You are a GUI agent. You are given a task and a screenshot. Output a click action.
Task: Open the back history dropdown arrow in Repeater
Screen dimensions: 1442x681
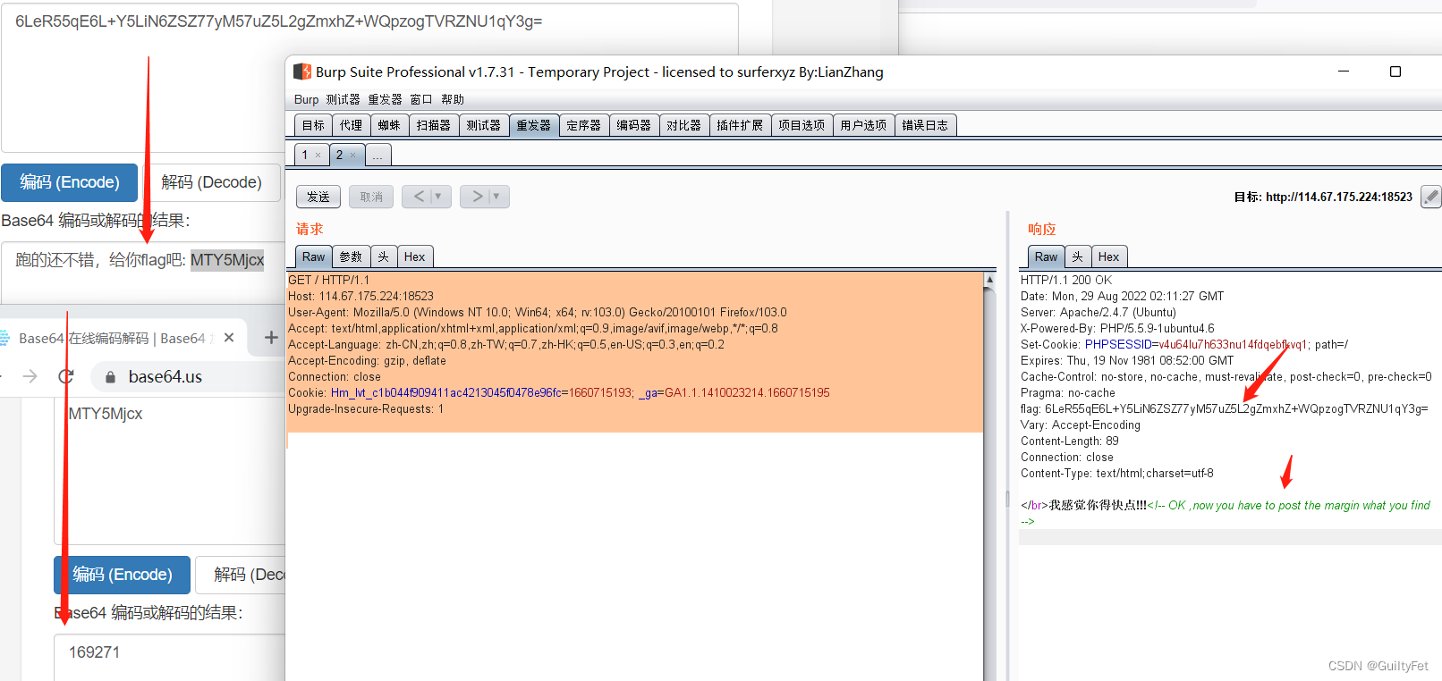pyautogui.click(x=438, y=197)
